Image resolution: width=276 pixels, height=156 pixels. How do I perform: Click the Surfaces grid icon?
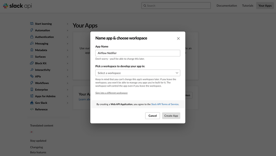[x=32, y=57]
